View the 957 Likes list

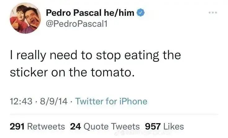tap(164, 127)
